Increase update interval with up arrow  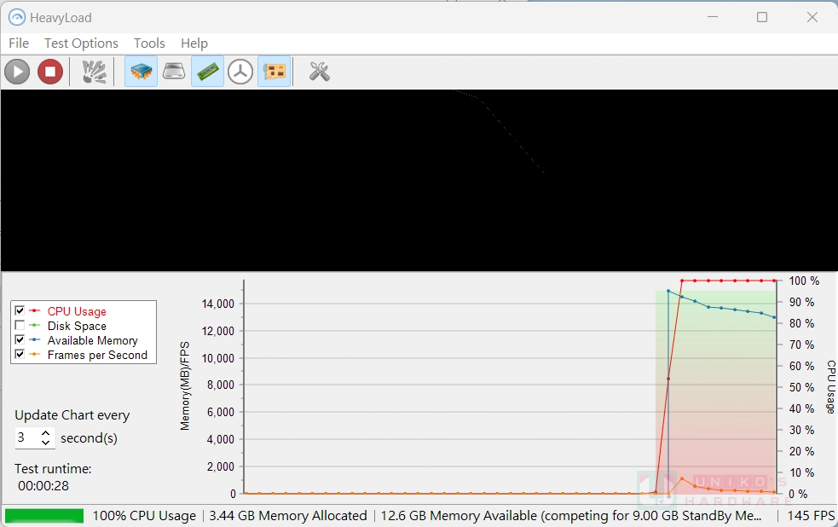click(46, 433)
